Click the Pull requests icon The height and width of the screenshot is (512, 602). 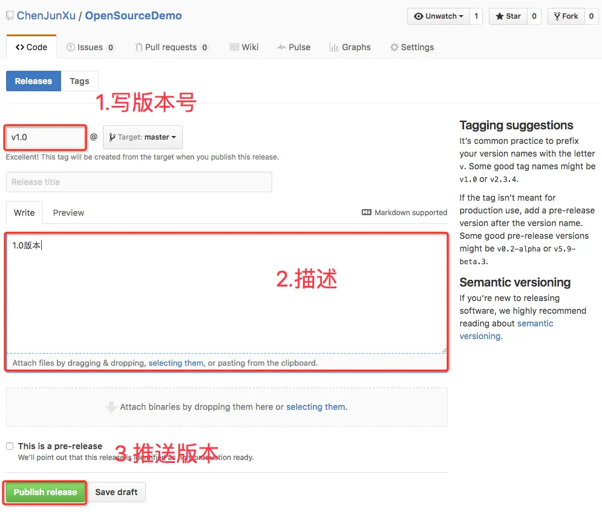(x=139, y=47)
